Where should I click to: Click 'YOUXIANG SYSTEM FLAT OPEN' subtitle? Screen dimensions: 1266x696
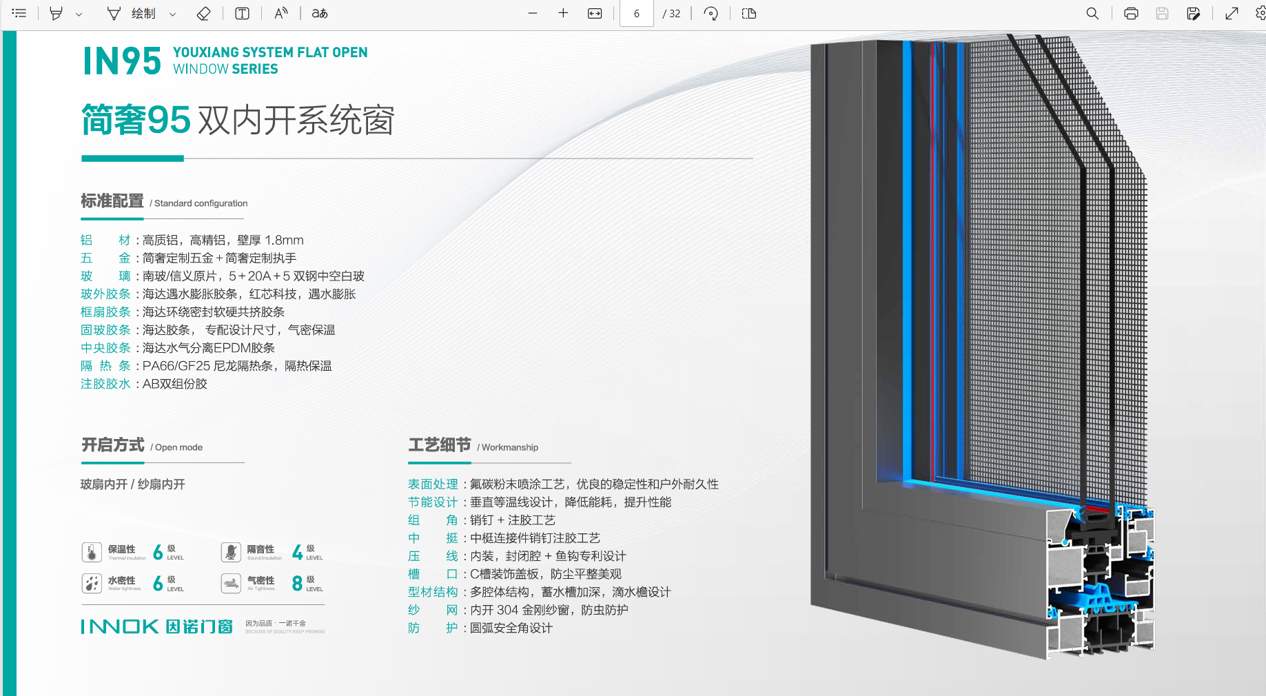click(270, 52)
